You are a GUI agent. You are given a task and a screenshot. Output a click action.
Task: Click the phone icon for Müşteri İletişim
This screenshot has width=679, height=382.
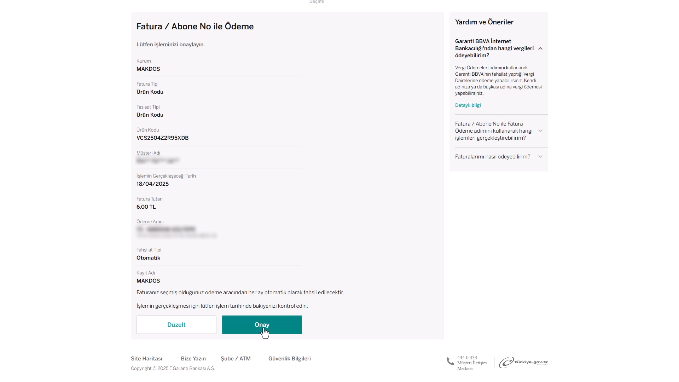(x=450, y=361)
